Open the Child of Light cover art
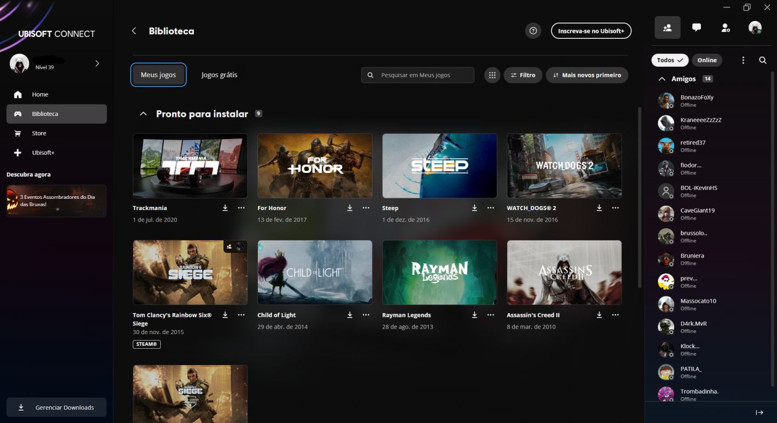The image size is (777, 423). click(315, 273)
